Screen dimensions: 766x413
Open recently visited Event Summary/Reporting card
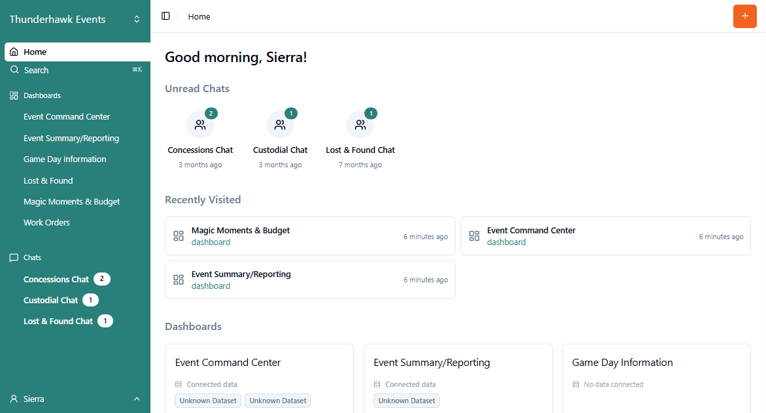(310, 280)
